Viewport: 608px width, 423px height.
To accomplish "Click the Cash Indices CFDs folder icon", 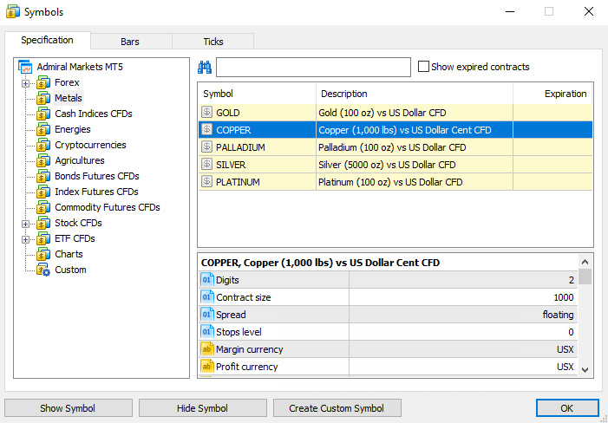I will tap(43, 114).
